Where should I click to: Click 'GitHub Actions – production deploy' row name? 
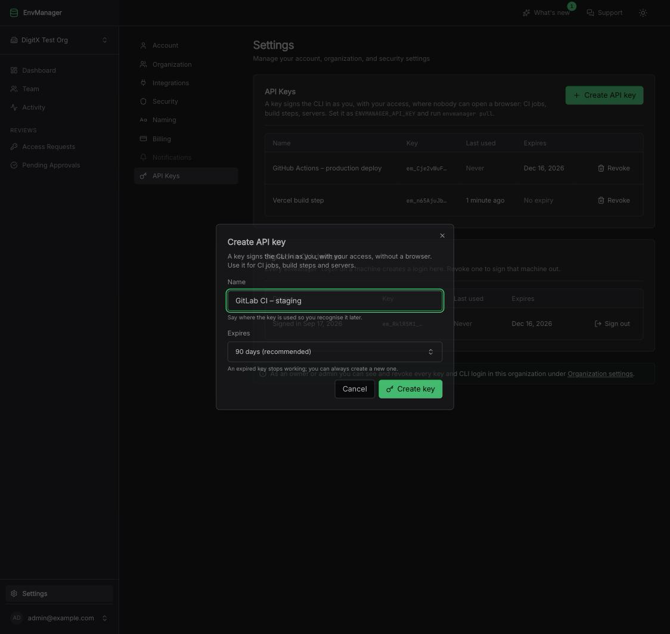[327, 168]
